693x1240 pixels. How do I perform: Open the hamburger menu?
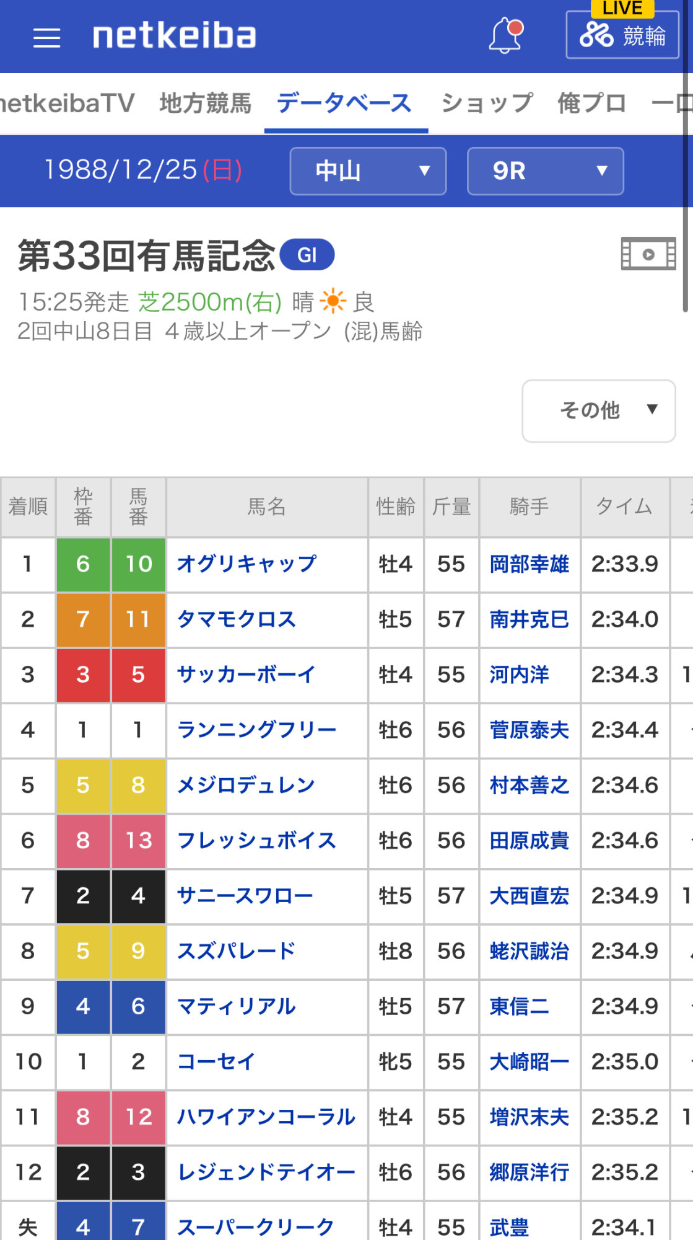46,38
